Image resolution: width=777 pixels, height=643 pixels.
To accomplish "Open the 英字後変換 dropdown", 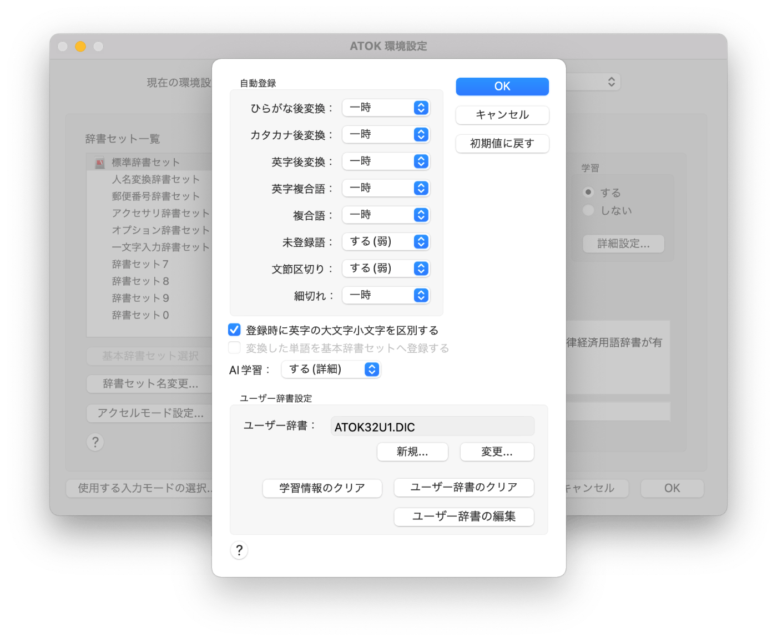I will click(386, 161).
